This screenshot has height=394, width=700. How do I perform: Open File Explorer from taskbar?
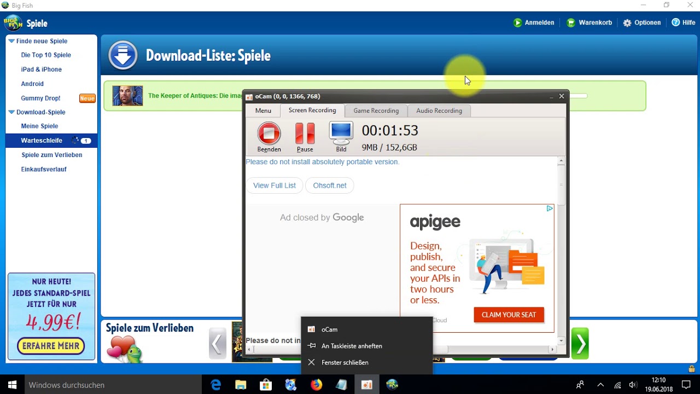[x=241, y=385]
